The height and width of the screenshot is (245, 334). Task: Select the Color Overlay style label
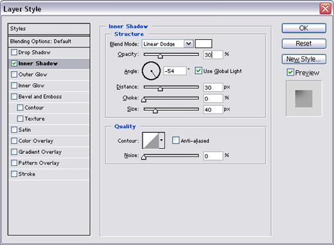click(x=36, y=141)
